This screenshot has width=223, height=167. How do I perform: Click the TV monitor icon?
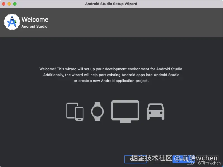pyautogui.click(x=125, y=112)
